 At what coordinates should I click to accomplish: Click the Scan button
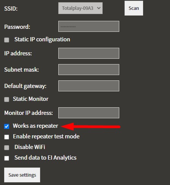[x=134, y=8]
